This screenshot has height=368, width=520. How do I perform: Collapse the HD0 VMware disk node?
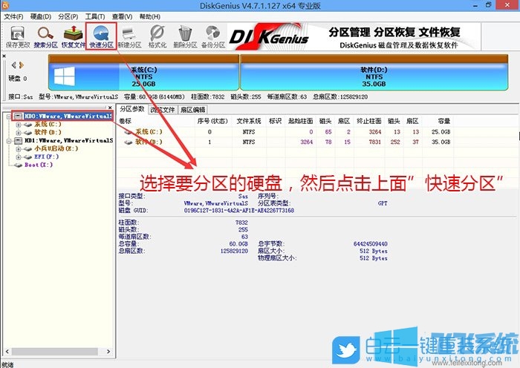click(9, 116)
